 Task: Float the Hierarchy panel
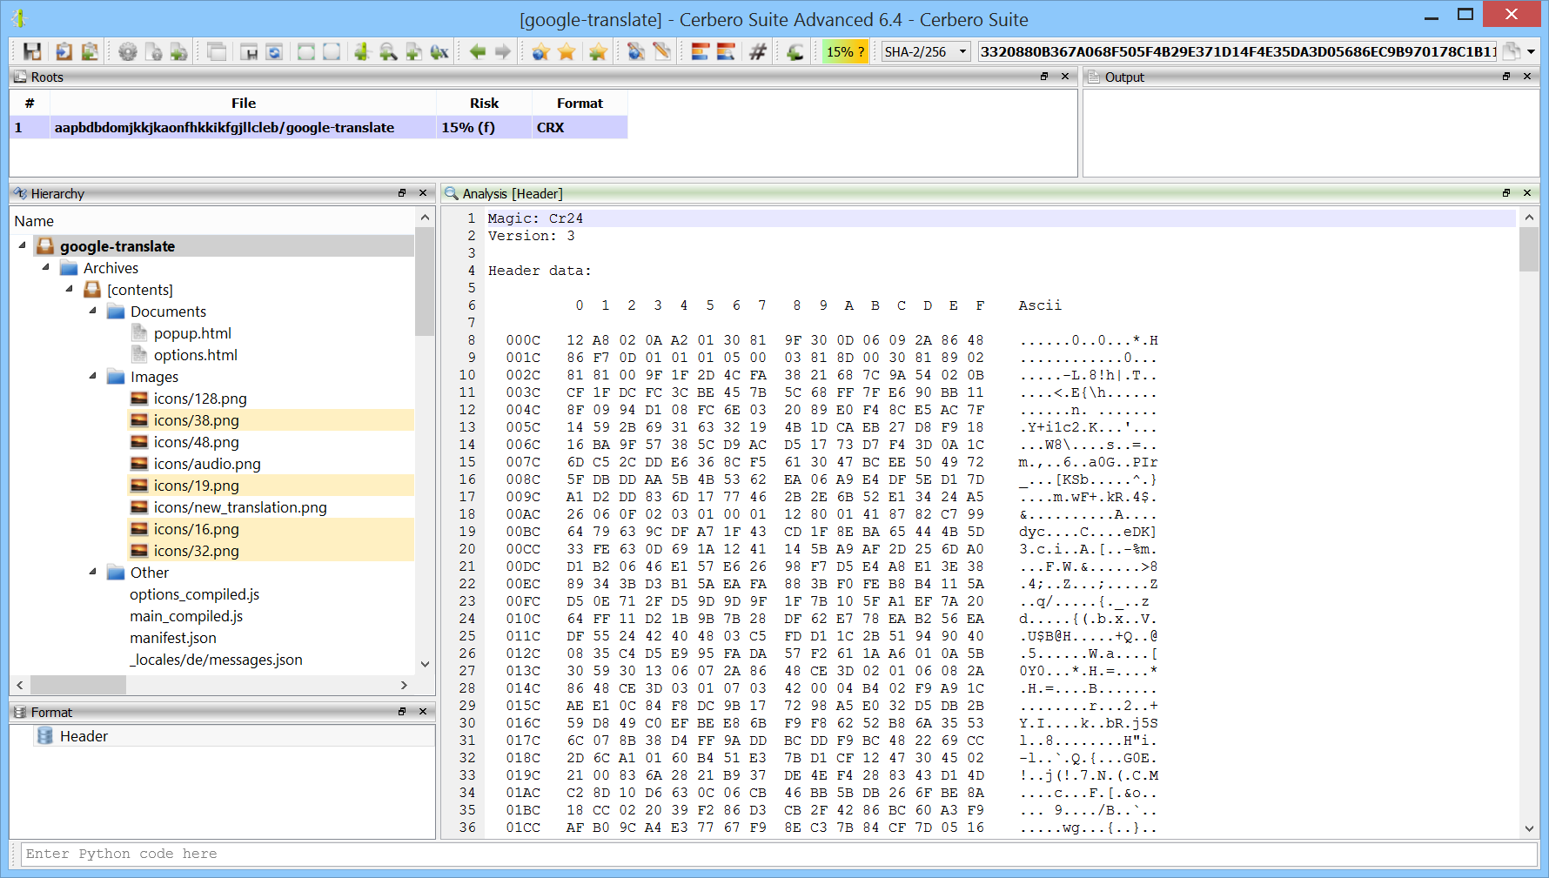[402, 193]
